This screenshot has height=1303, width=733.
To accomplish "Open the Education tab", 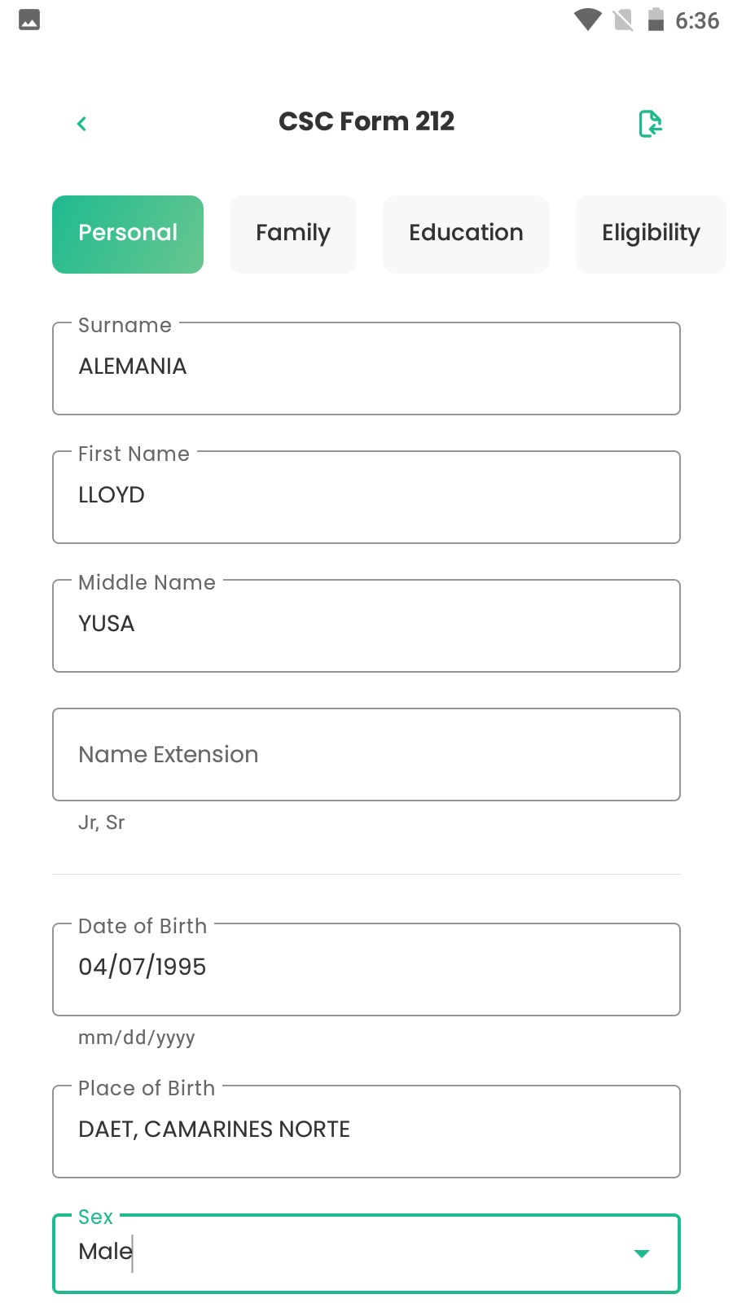I will [x=466, y=234].
